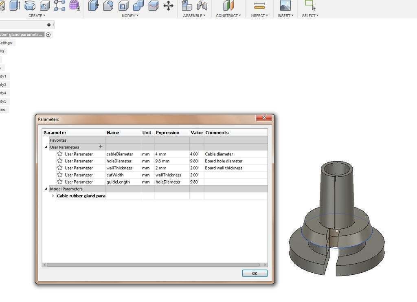The width and height of the screenshot is (417, 302).
Task: Click the Select tool icon
Action: tap(310, 5)
